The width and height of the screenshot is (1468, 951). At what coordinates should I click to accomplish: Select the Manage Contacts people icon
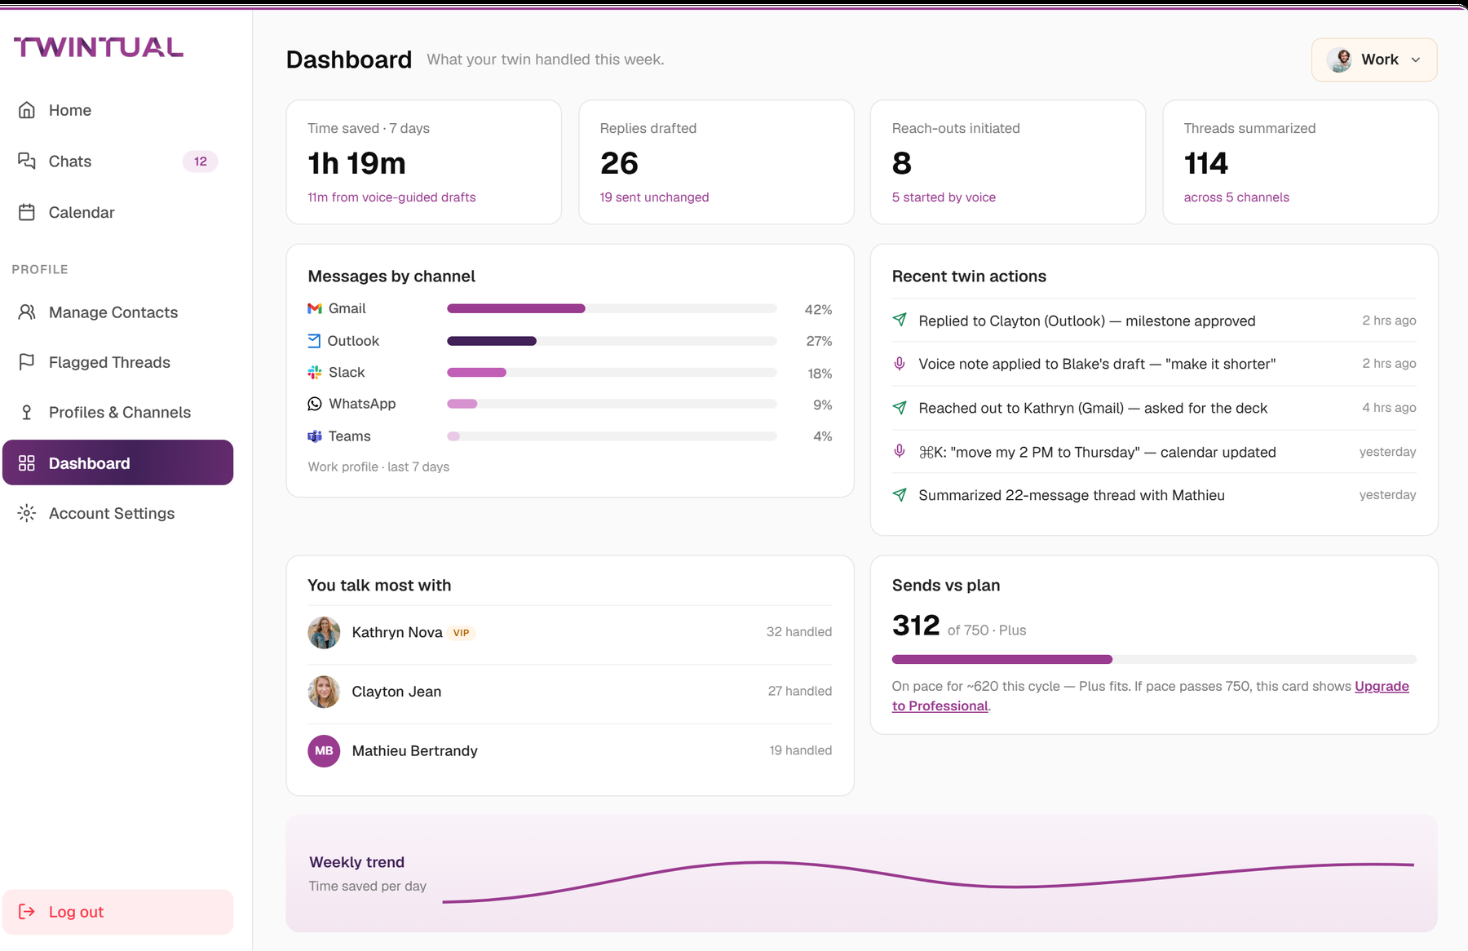coord(27,312)
